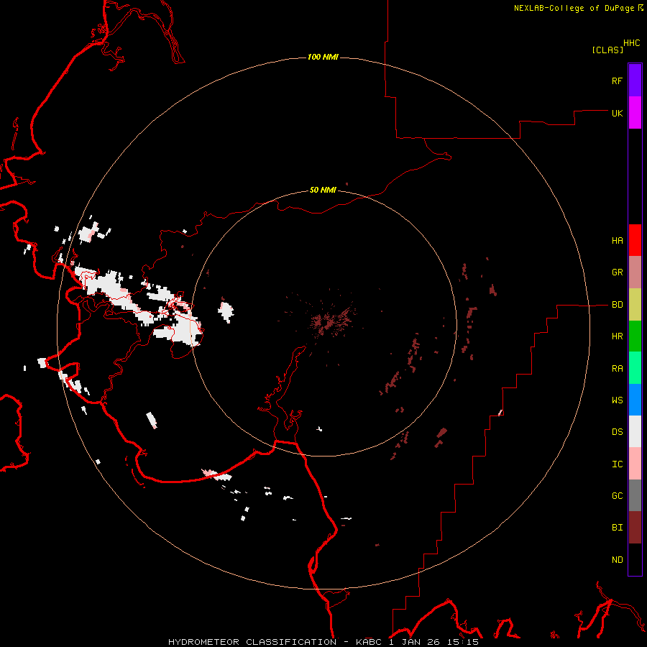
Task: Click the DS legend label
Action: tap(617, 432)
